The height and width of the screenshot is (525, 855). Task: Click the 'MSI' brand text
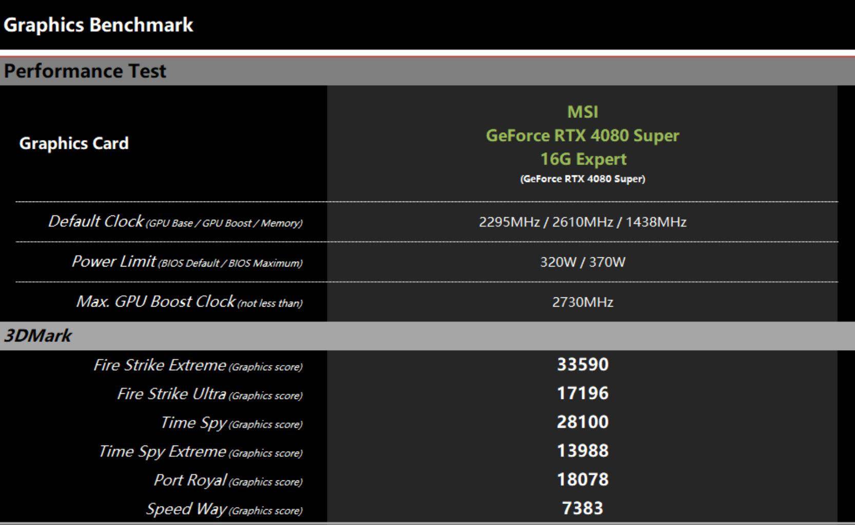582,112
